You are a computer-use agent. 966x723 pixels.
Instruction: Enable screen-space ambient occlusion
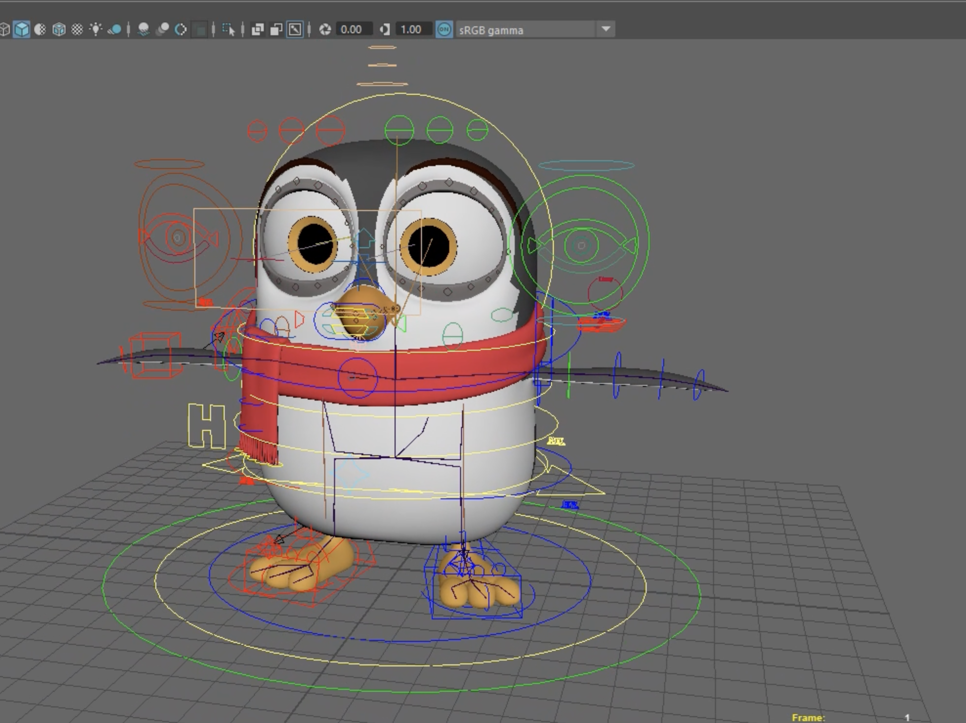point(116,29)
